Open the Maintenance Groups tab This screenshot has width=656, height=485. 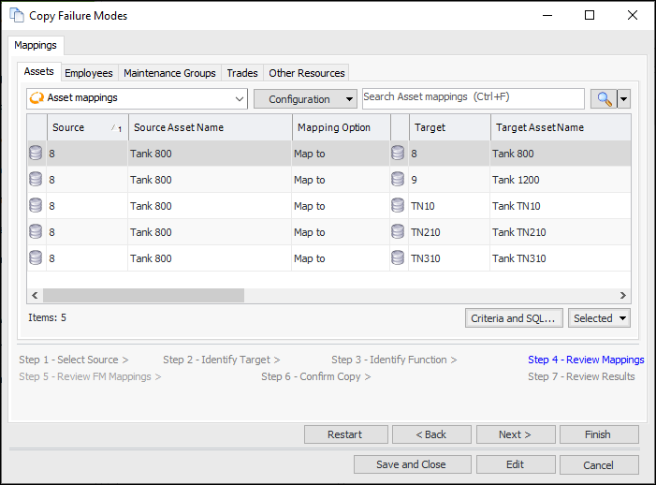169,73
